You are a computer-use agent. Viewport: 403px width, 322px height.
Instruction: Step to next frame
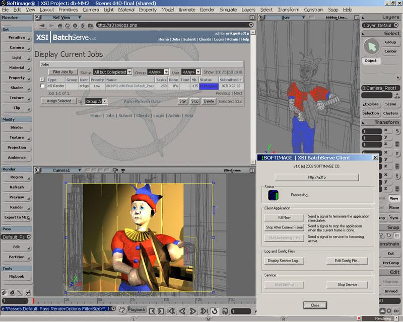161,311
